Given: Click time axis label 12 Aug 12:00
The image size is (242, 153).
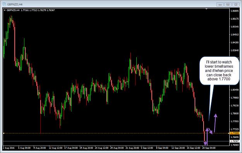Looking at the screenshot, I should 55,148.
